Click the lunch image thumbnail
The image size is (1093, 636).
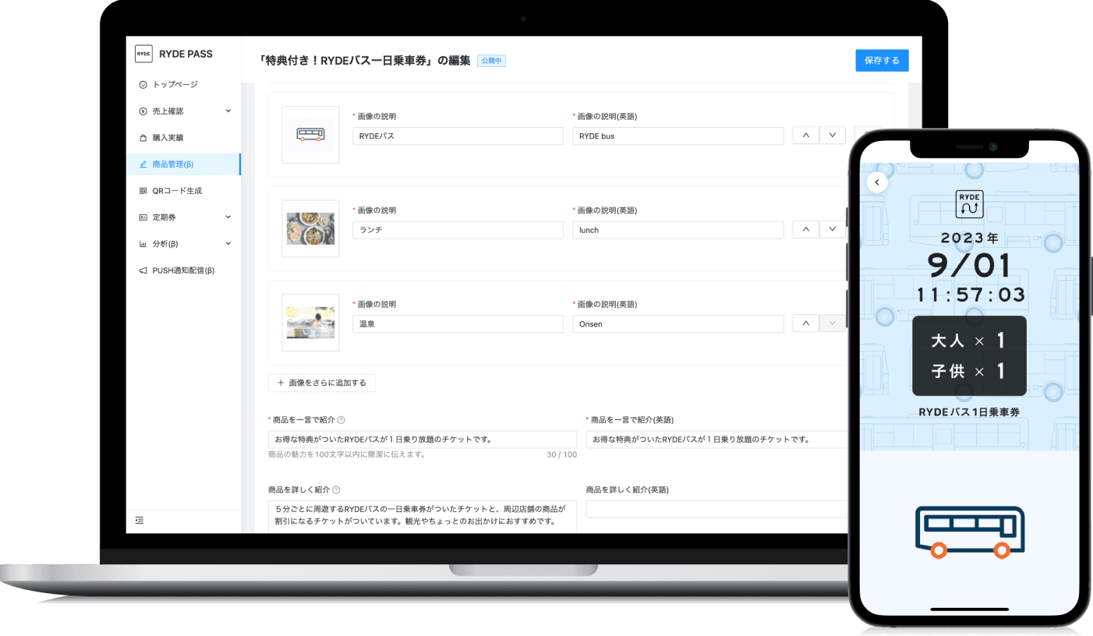click(310, 228)
